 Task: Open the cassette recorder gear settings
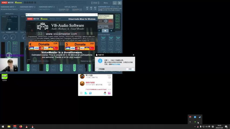(106, 21)
